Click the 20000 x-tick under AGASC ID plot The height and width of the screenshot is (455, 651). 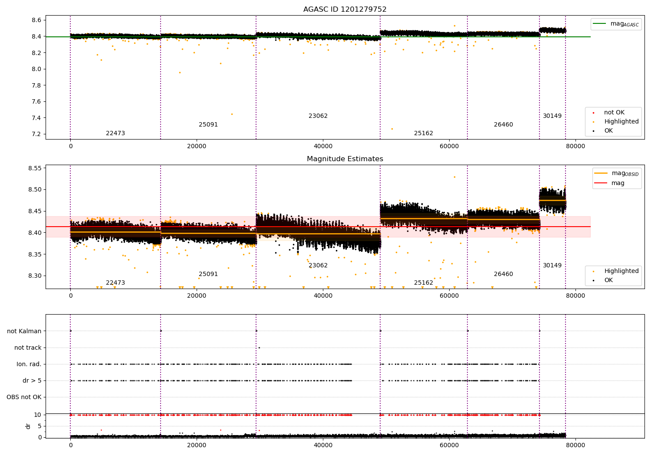pos(197,146)
